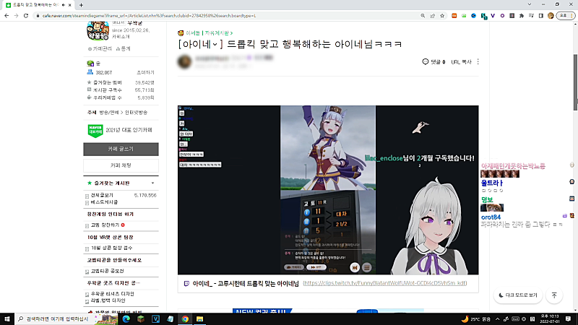Image resolution: width=578 pixels, height=325 pixels.
Task: Open the 10월 상콘 팀장 접수 board
Action: coord(112,248)
